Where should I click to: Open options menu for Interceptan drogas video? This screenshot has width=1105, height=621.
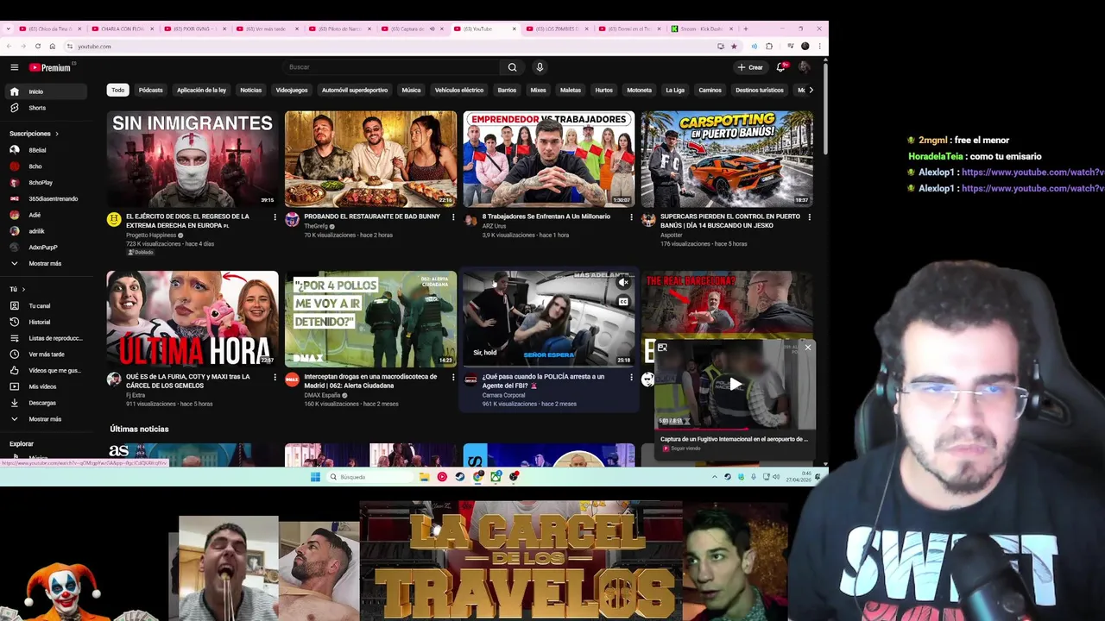453,378
